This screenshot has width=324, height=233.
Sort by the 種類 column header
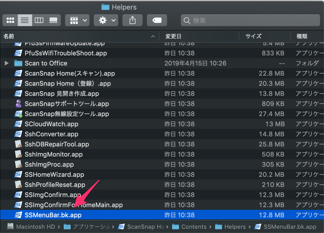tap(302, 36)
